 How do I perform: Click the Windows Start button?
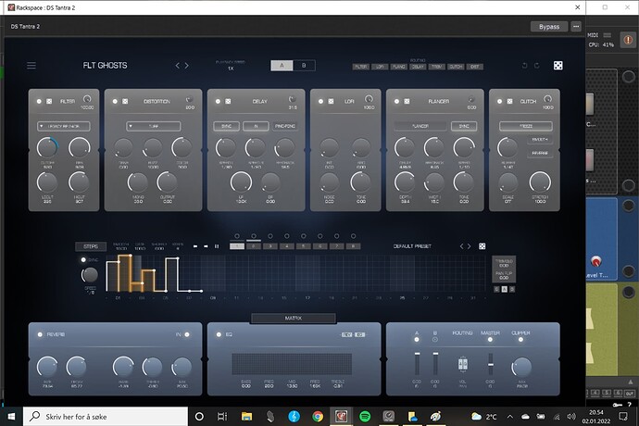11,416
